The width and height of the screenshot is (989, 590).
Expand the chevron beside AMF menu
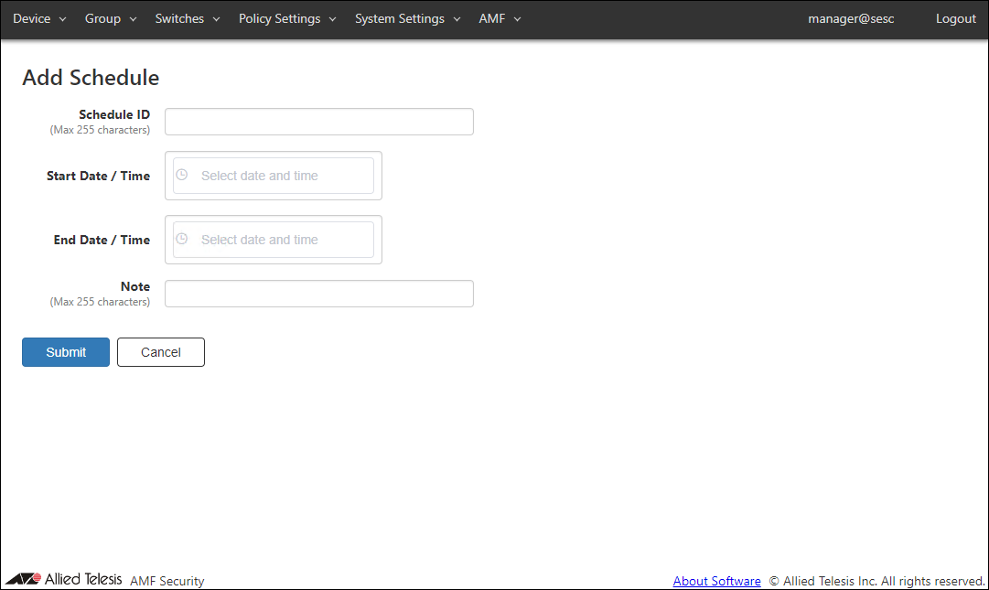click(x=517, y=19)
